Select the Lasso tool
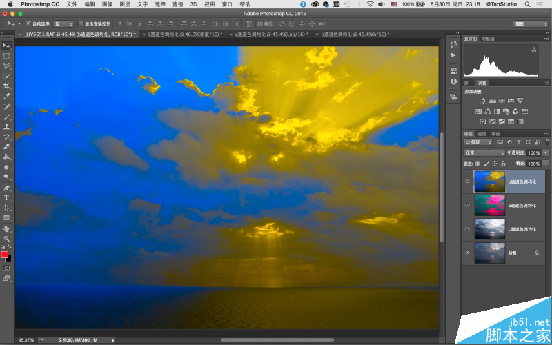The image size is (552, 345). (6, 66)
